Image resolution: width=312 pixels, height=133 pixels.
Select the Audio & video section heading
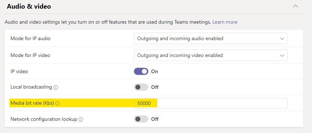click(x=29, y=6)
